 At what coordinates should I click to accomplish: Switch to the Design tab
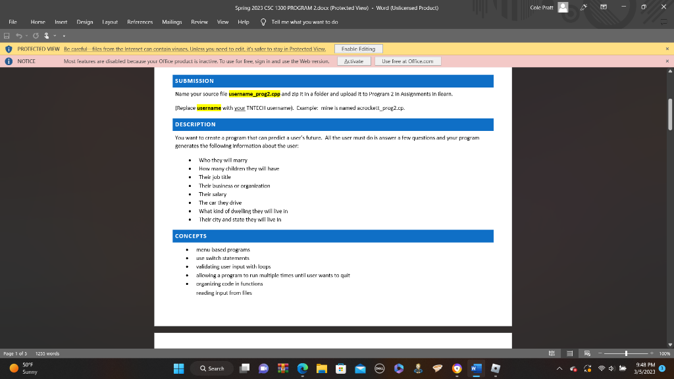coord(85,22)
